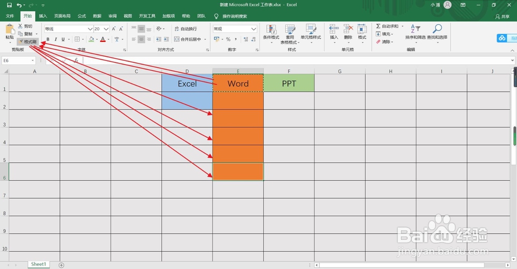Click the Fill Color bucket icon
Screen dimensions: 517x269
click(92, 39)
